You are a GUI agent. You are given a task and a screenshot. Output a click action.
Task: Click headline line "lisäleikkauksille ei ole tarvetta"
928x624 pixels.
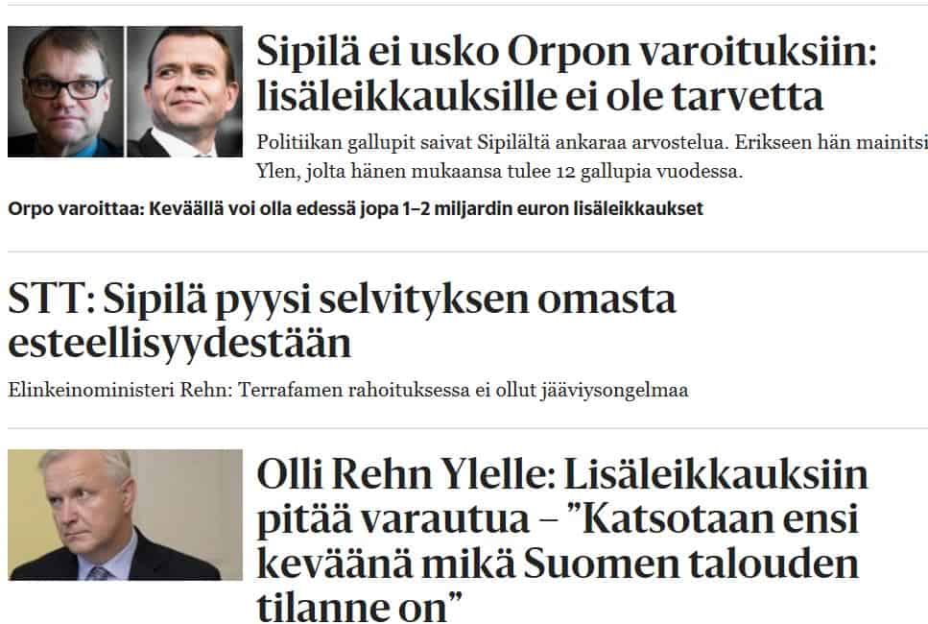540,97
